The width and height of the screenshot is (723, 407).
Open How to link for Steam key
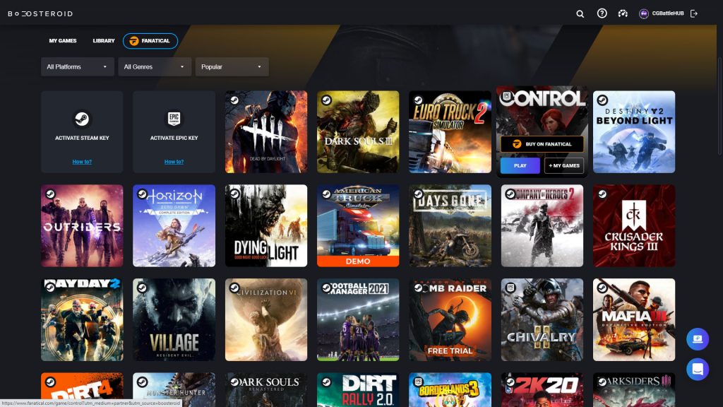tap(82, 162)
